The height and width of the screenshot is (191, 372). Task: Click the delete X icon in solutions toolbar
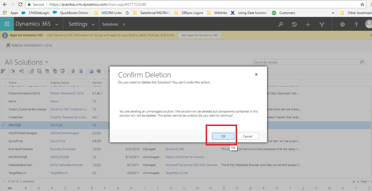pyautogui.click(x=13, y=71)
